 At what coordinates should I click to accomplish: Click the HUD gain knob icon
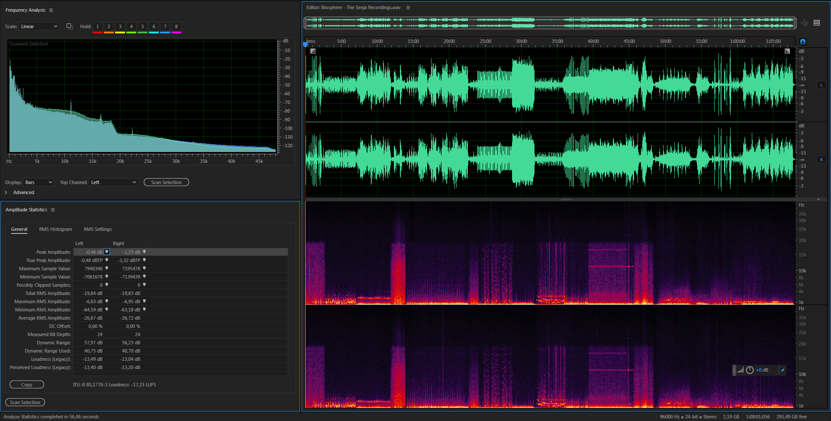pyautogui.click(x=750, y=370)
